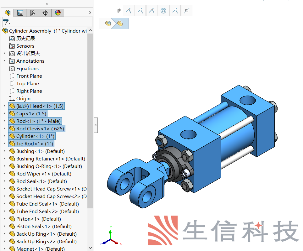The height and width of the screenshot is (251, 303).
Task: Expand the Cap<1> (1.5) component
Action: click(4, 113)
